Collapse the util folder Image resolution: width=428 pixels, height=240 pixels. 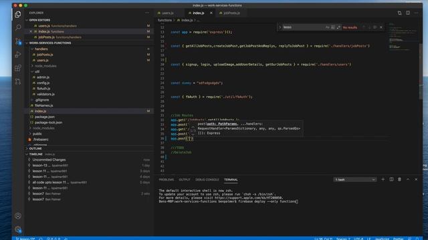tap(37, 71)
